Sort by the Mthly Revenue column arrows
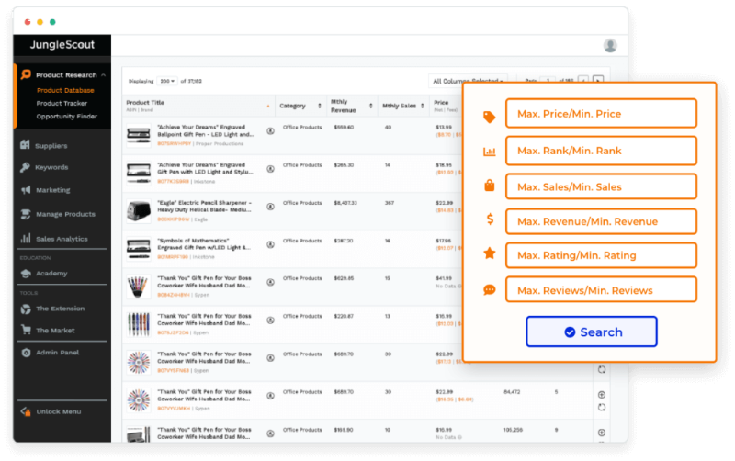This screenshot has height=461, width=735. click(x=371, y=106)
